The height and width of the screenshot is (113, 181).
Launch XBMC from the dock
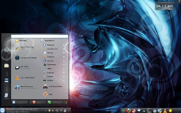pos(123,111)
